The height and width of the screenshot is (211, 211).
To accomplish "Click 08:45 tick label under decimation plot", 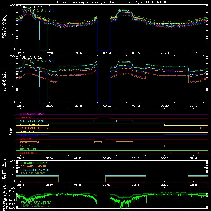I will [x=78, y=185].
